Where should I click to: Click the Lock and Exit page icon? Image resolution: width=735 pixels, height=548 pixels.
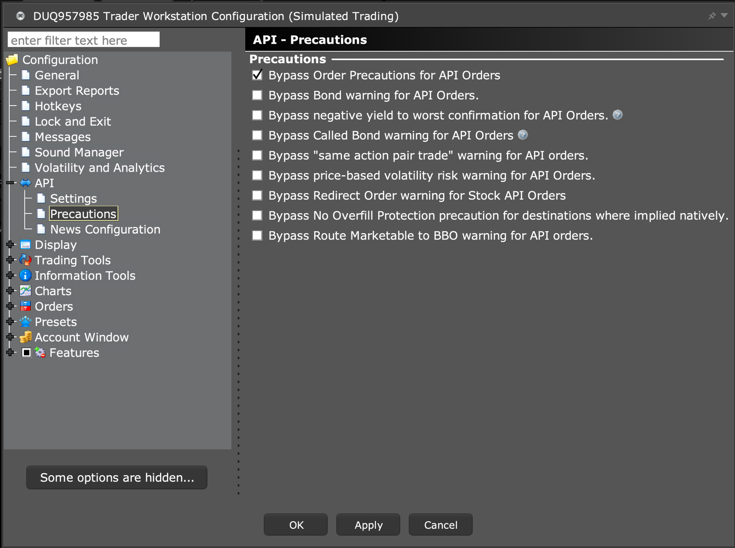tap(26, 121)
